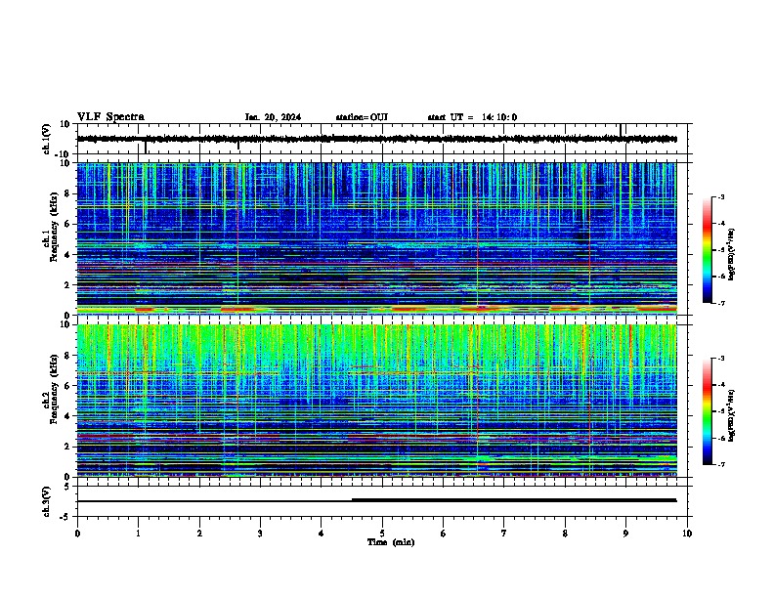Click the ch.1 'Frequency (kHz)' axis label
This screenshot has width=774, height=598.
(54, 227)
